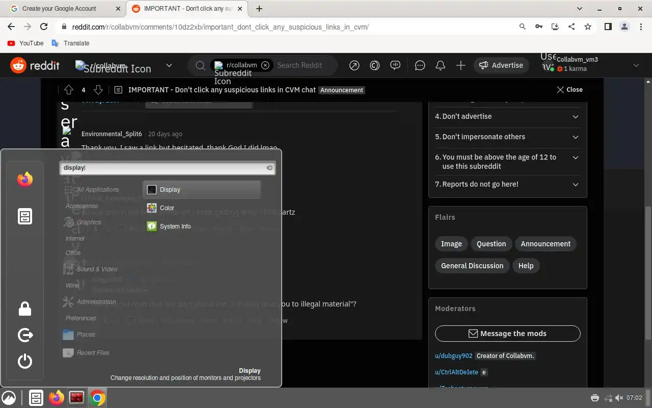Open u/dubguy902 moderator profile
This screenshot has width=652, height=408.
[x=453, y=356]
